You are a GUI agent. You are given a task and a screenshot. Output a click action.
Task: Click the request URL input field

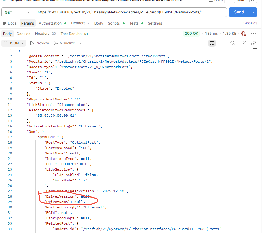coord(130,12)
